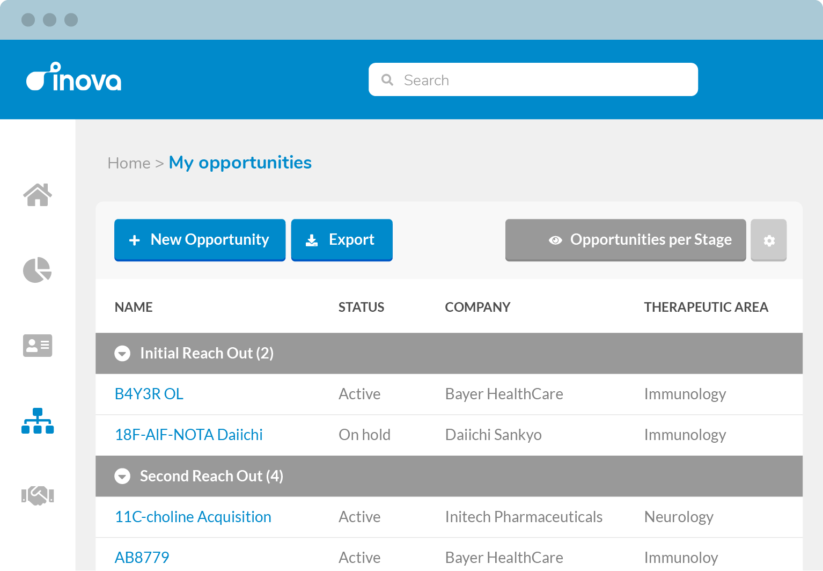823x571 pixels.
Task: Click Active status in B4Y3R OL row
Action: tap(359, 394)
